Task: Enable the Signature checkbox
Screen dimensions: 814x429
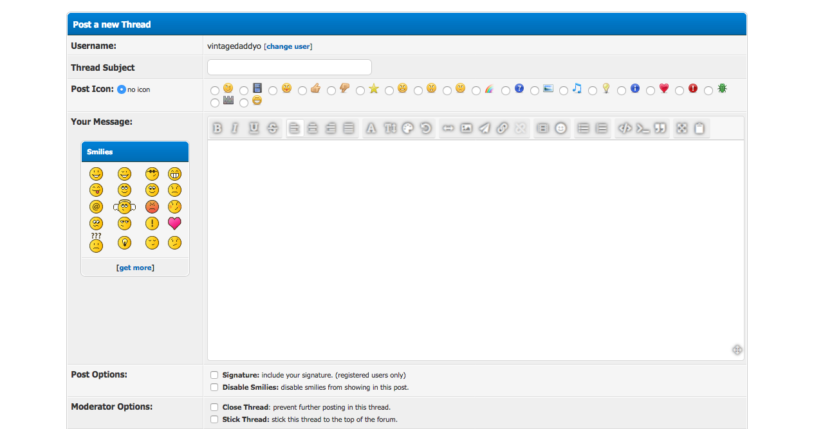Action: coord(214,375)
